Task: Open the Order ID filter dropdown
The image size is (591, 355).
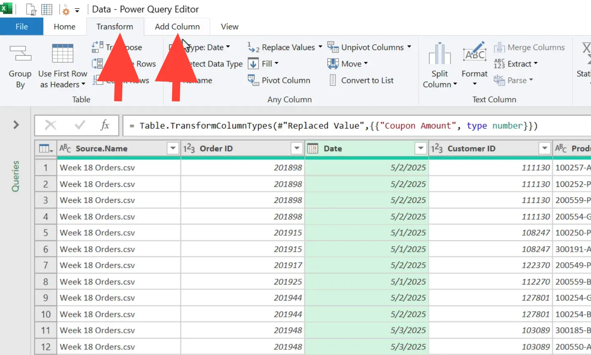Action: [297, 148]
